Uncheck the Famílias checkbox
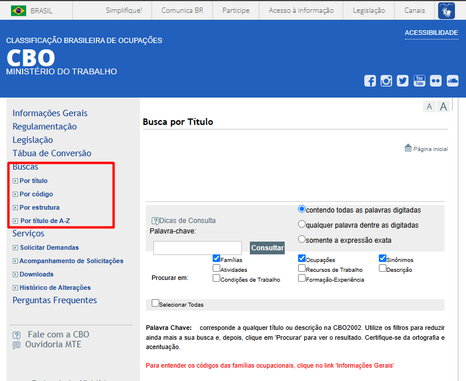Screen dimensions: 466x381 [x=216, y=258]
